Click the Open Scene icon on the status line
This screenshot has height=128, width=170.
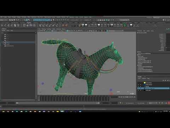(12, 20)
